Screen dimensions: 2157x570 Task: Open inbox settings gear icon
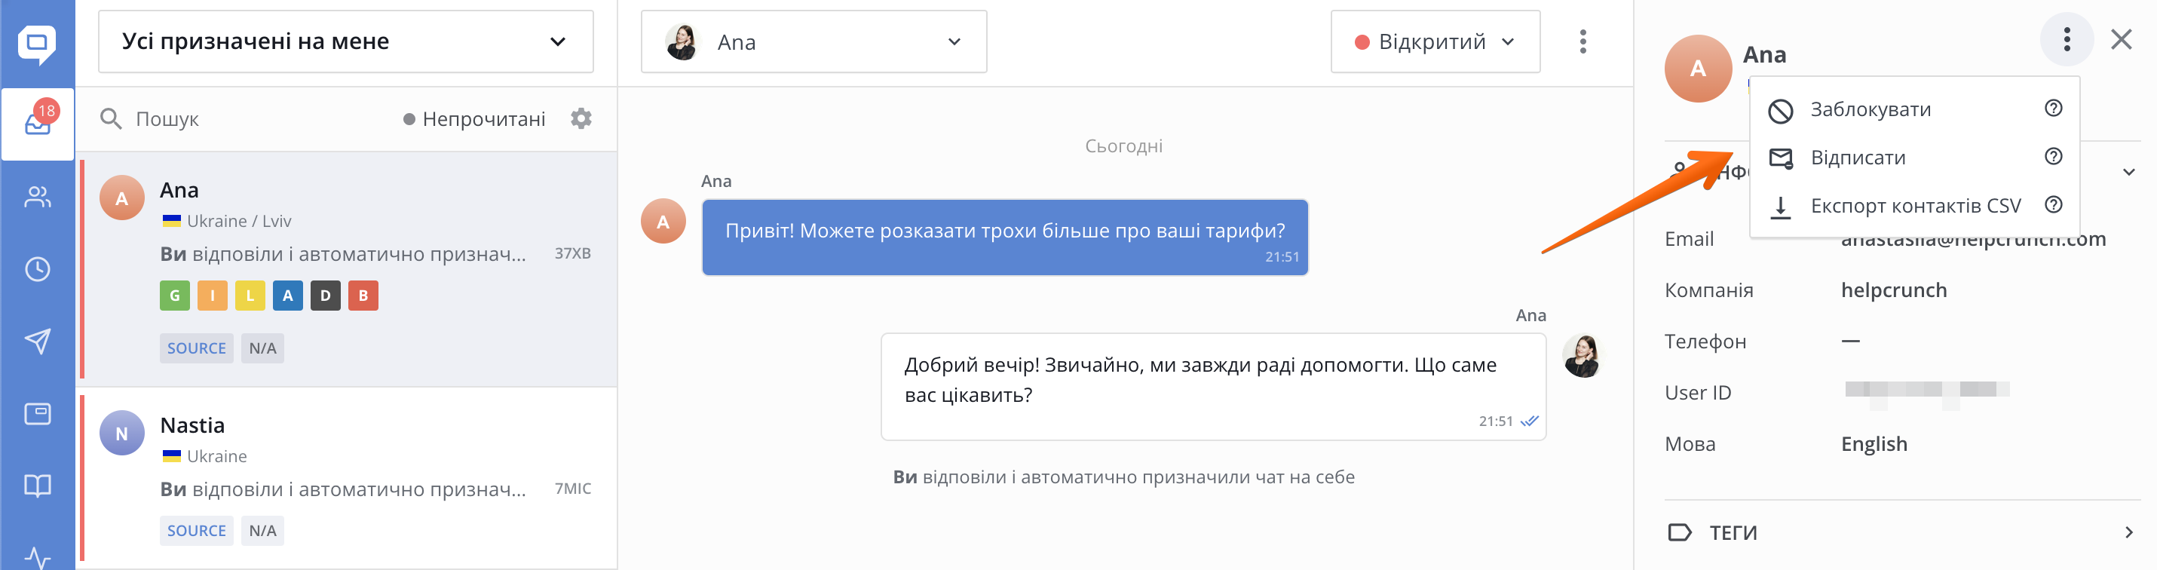tap(581, 119)
